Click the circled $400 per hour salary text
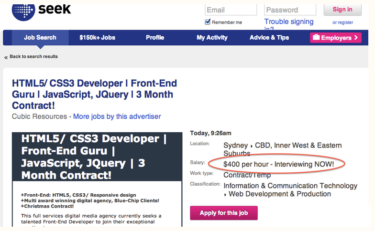Screen dimensions: 375x231 278,165
